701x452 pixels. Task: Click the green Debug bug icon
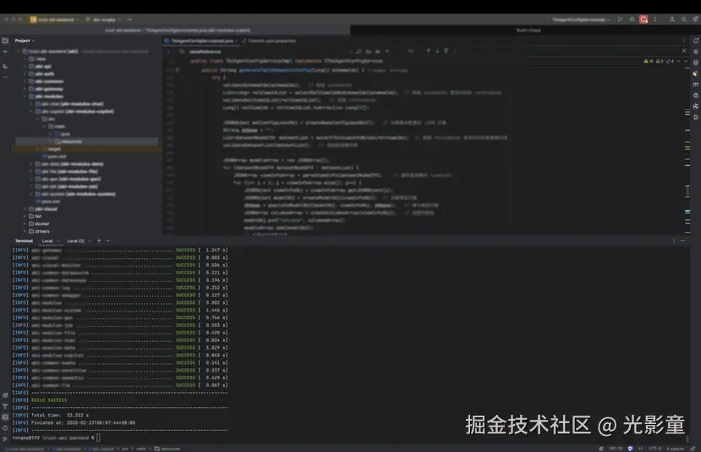pos(632,19)
